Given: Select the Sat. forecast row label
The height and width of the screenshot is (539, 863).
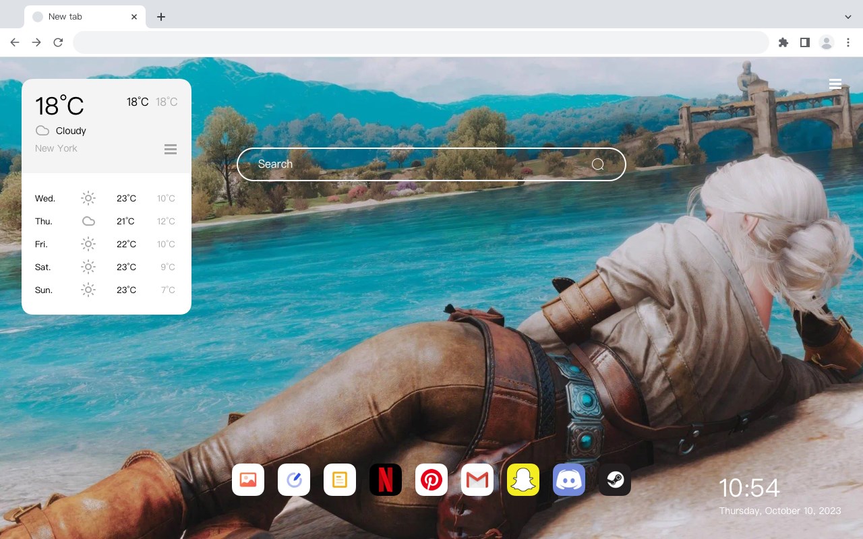Looking at the screenshot, I should tap(43, 267).
